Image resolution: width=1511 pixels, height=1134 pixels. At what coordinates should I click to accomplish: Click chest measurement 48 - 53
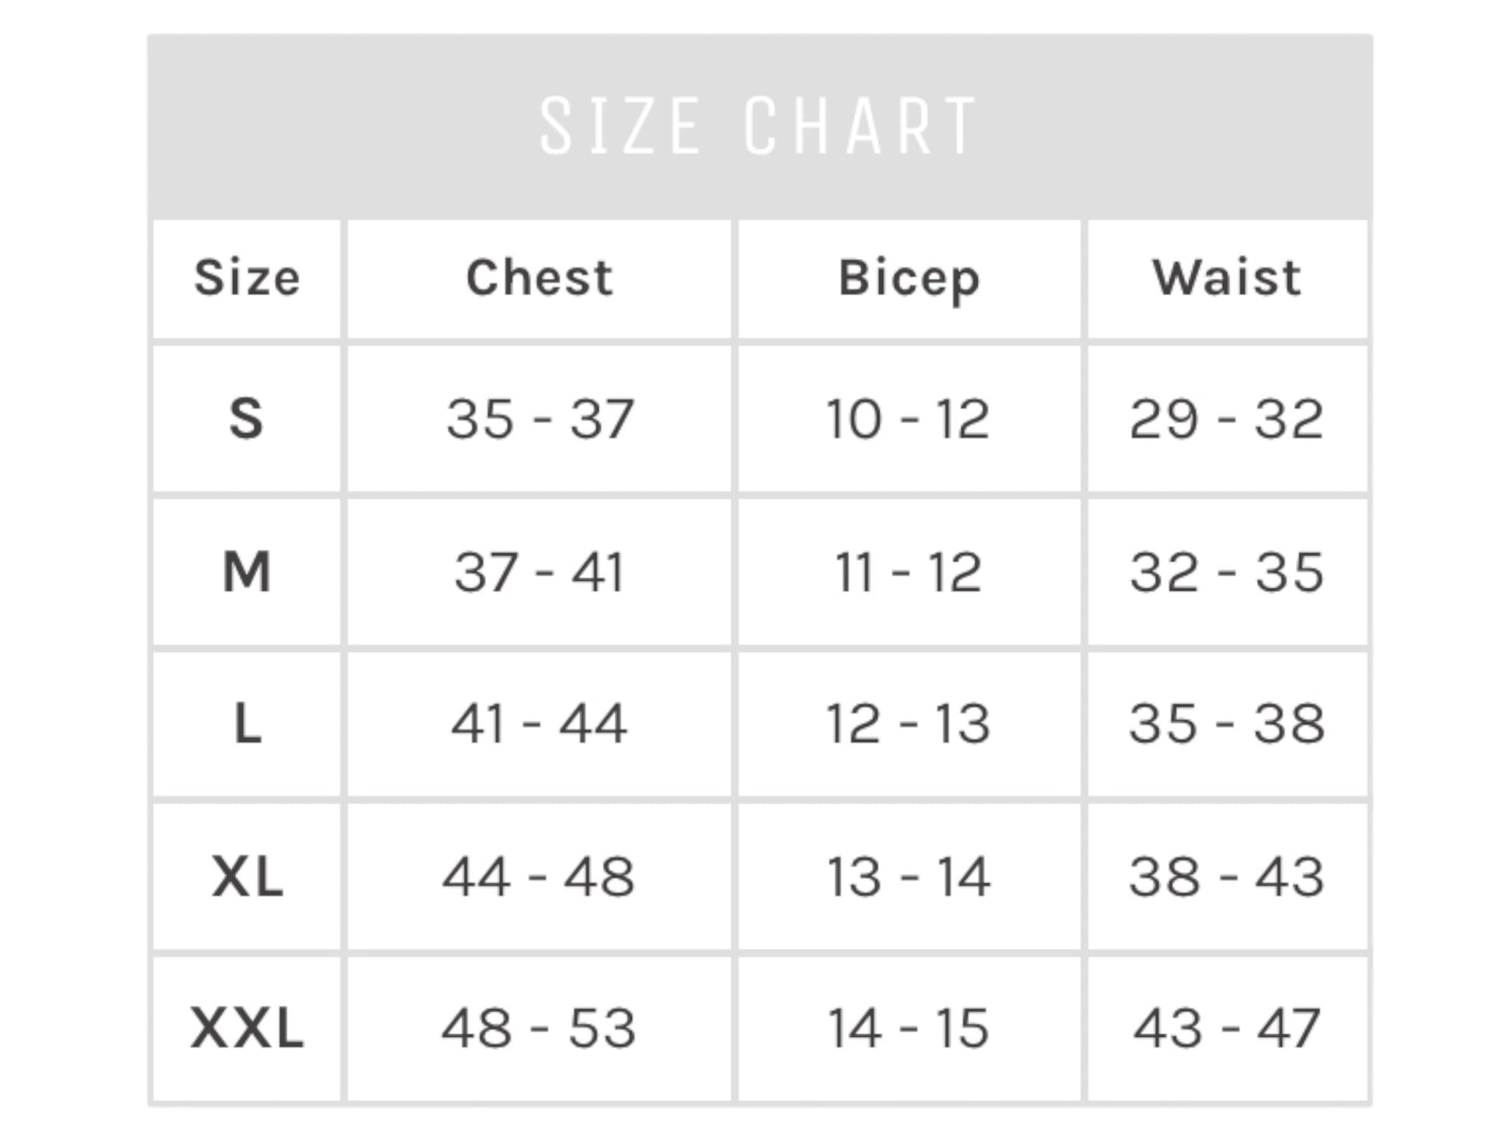(539, 1028)
